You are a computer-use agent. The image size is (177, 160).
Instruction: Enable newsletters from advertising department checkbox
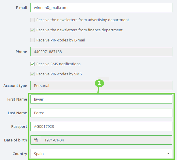tap(33, 20)
